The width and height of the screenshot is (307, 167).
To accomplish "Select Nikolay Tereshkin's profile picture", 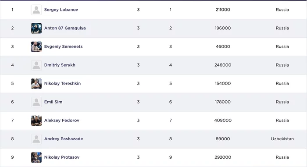I will [36, 84].
